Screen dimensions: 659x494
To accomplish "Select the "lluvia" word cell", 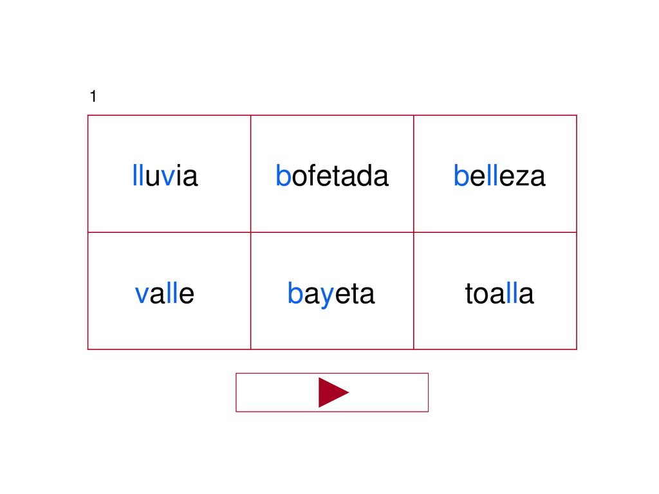I will click(x=169, y=174).
